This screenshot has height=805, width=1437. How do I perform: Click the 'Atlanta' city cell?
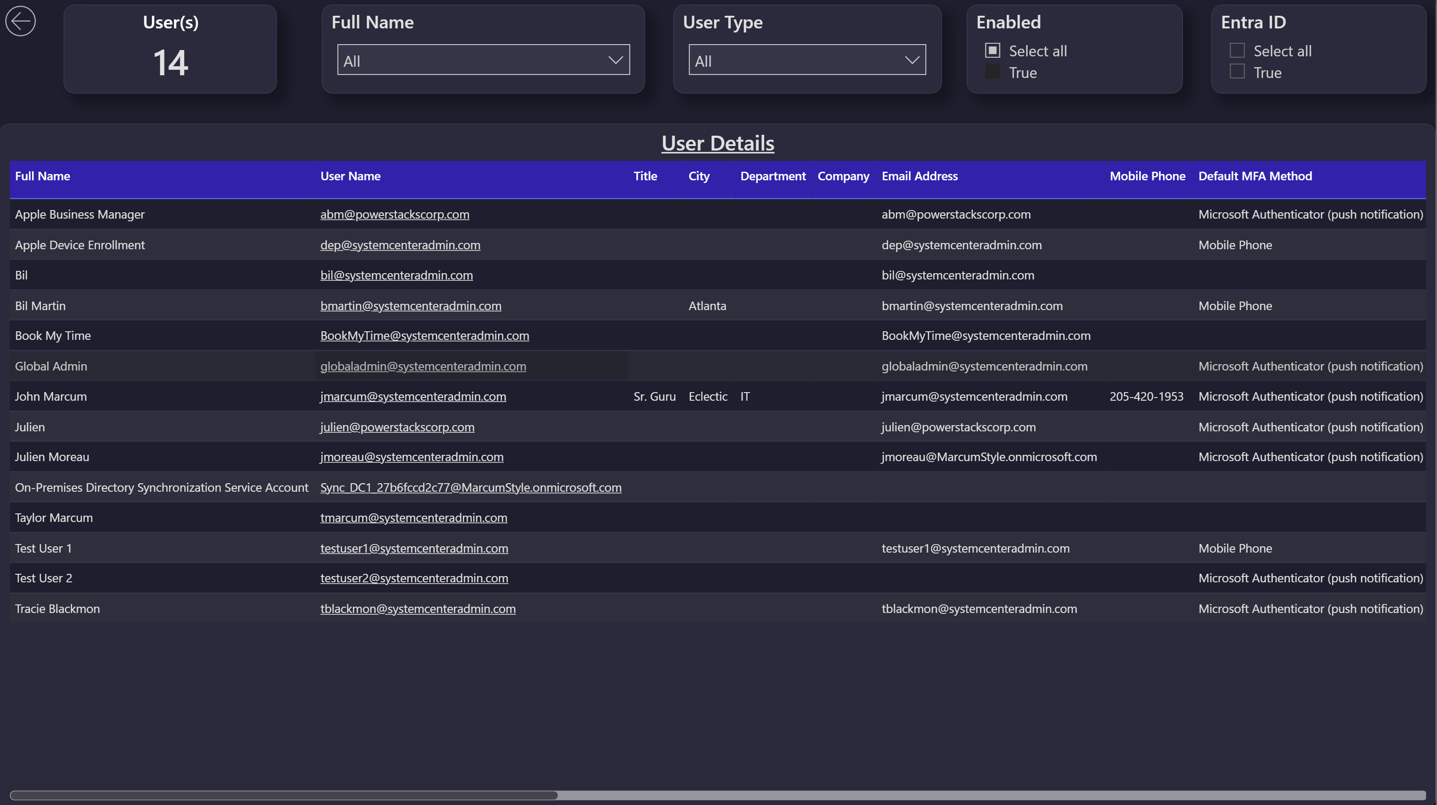pos(707,306)
